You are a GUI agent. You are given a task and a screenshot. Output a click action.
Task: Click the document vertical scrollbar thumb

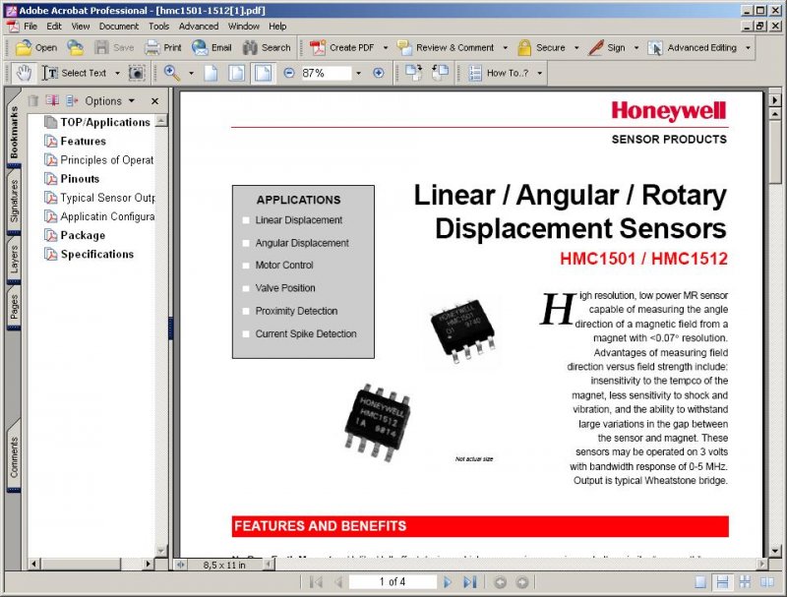point(775,152)
